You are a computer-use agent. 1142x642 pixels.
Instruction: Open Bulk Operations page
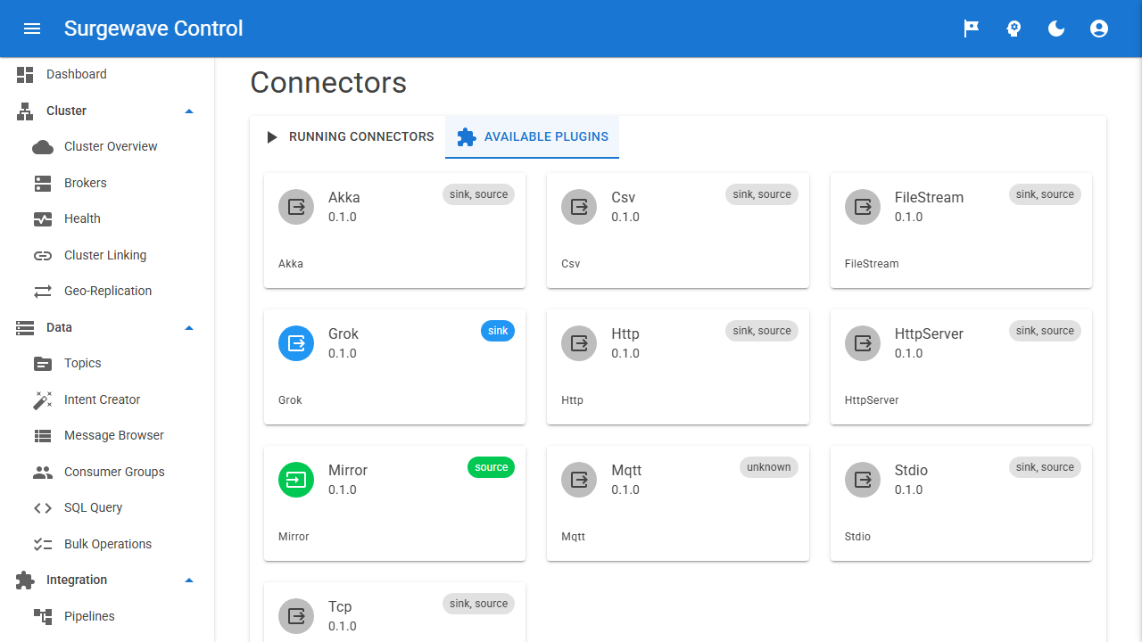click(107, 545)
